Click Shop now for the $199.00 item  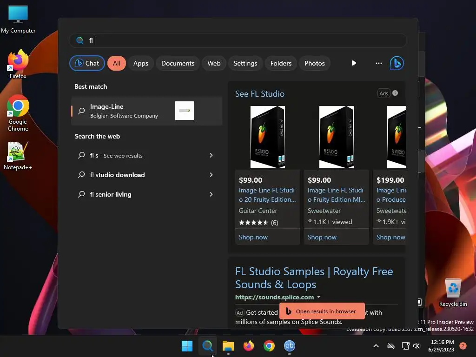[390, 237]
